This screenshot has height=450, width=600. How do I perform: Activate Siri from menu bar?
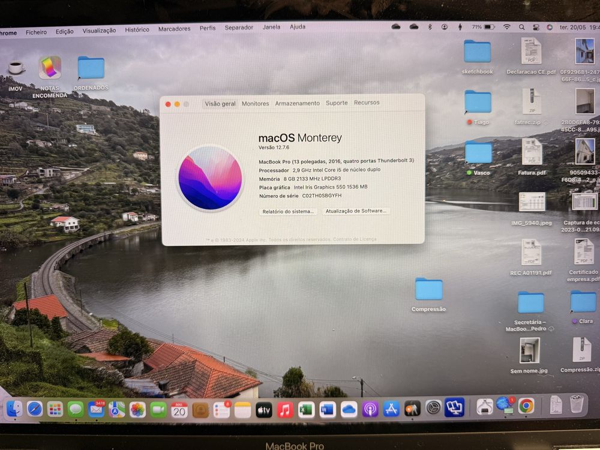pyautogui.click(x=550, y=27)
